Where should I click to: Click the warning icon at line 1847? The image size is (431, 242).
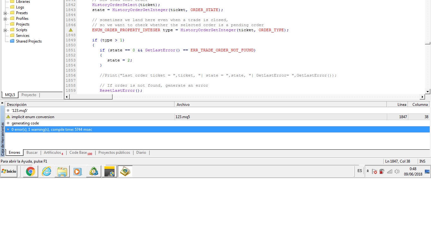[71, 30]
